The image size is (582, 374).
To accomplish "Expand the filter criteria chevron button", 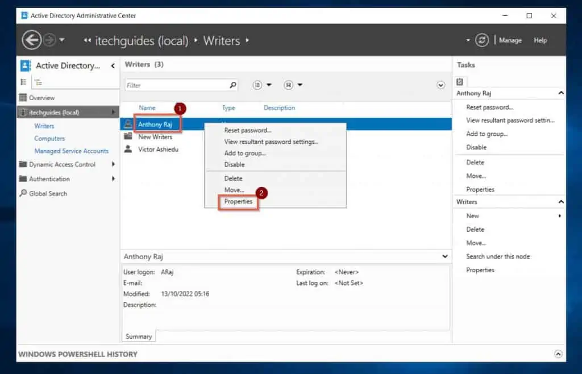I will 440,85.
